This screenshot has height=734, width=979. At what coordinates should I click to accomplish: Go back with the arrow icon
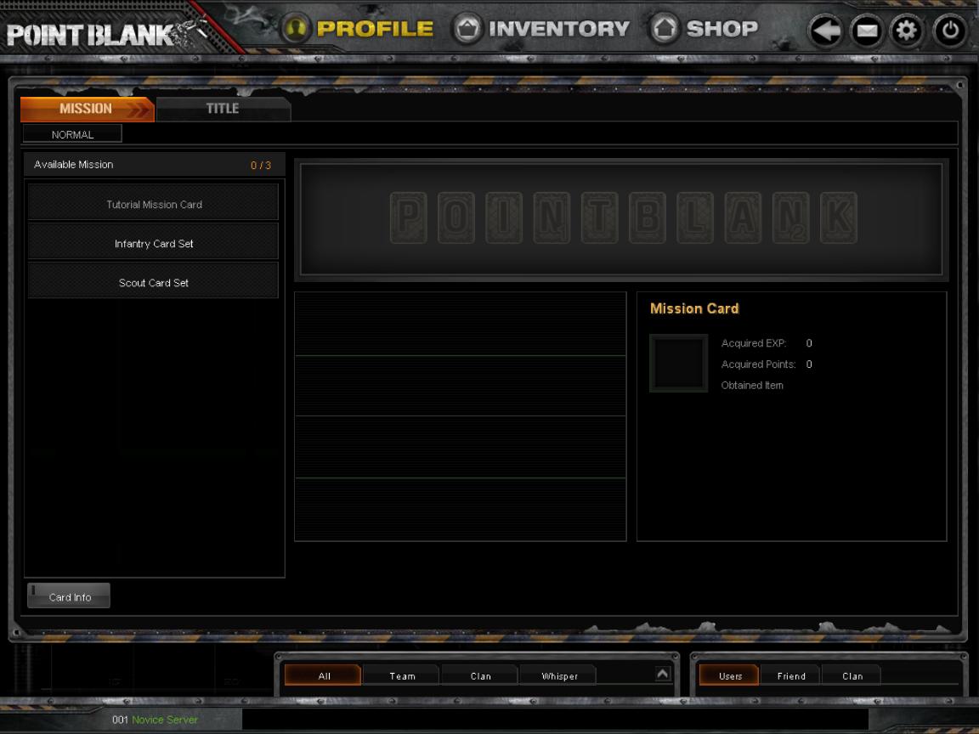pyautogui.click(x=826, y=30)
